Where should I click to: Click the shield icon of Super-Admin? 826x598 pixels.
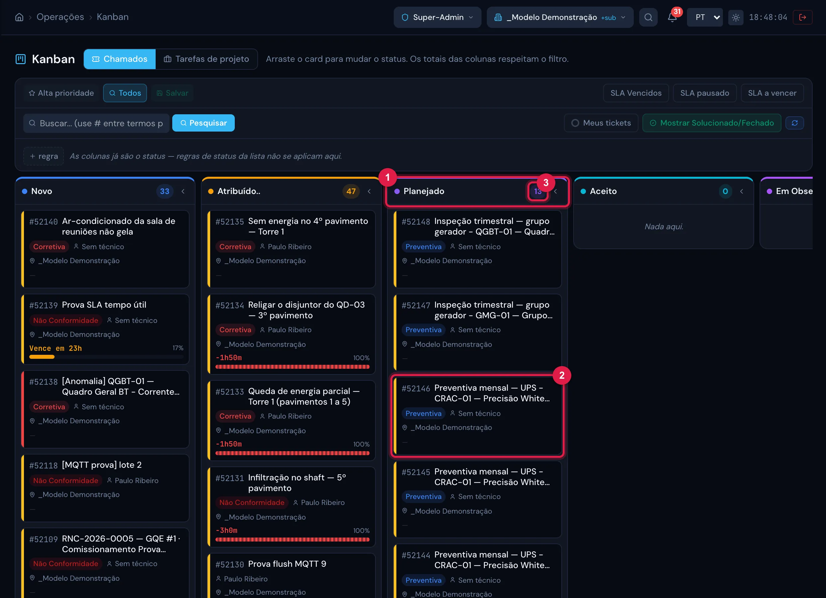[x=405, y=17]
